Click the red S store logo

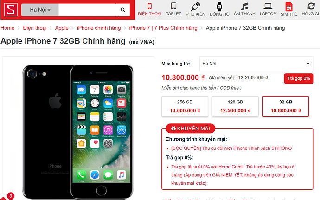pos(11,10)
